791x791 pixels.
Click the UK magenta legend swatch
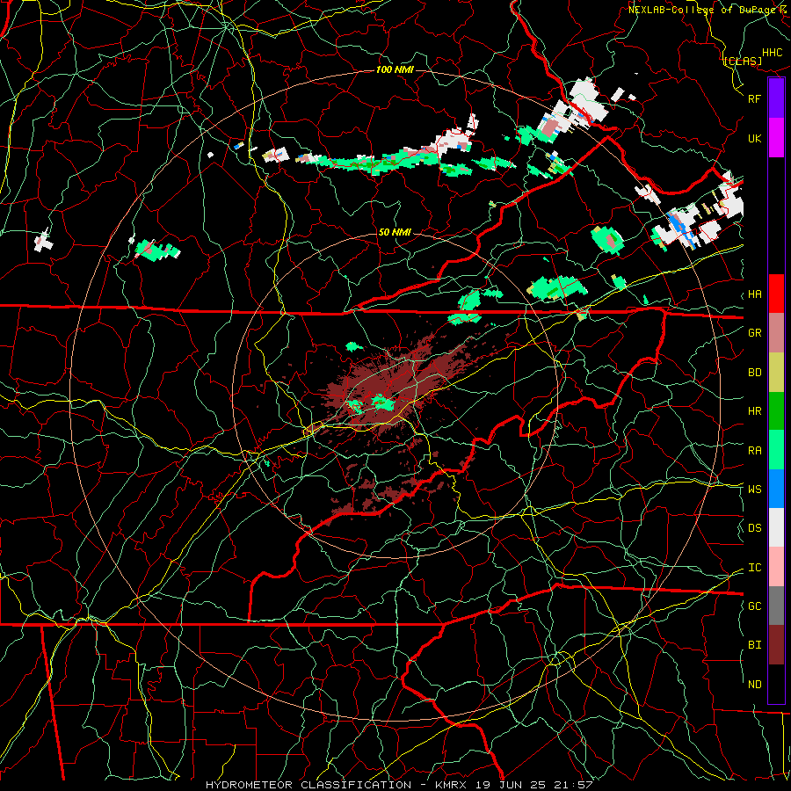(776, 138)
